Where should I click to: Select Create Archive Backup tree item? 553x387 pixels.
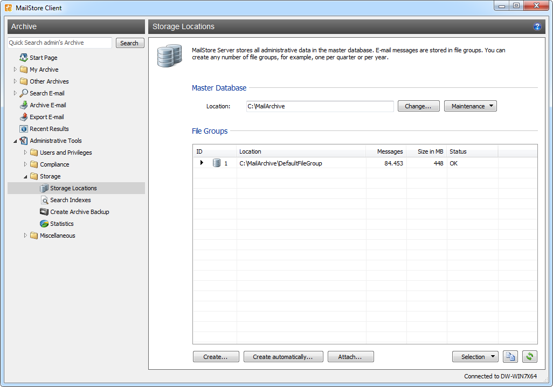[80, 212]
